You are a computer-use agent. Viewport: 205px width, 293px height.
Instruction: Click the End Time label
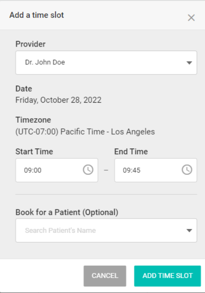click(131, 152)
